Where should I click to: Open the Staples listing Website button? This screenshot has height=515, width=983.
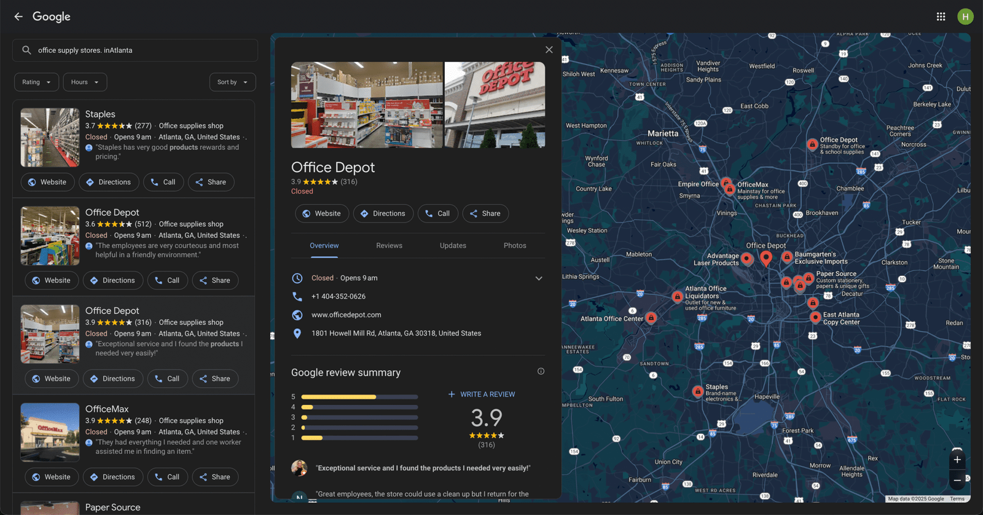(48, 182)
